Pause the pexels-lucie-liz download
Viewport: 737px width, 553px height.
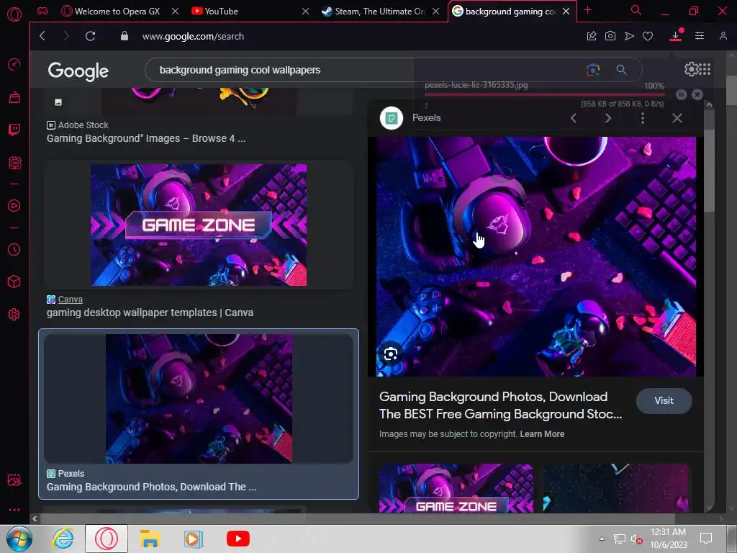pos(681,94)
